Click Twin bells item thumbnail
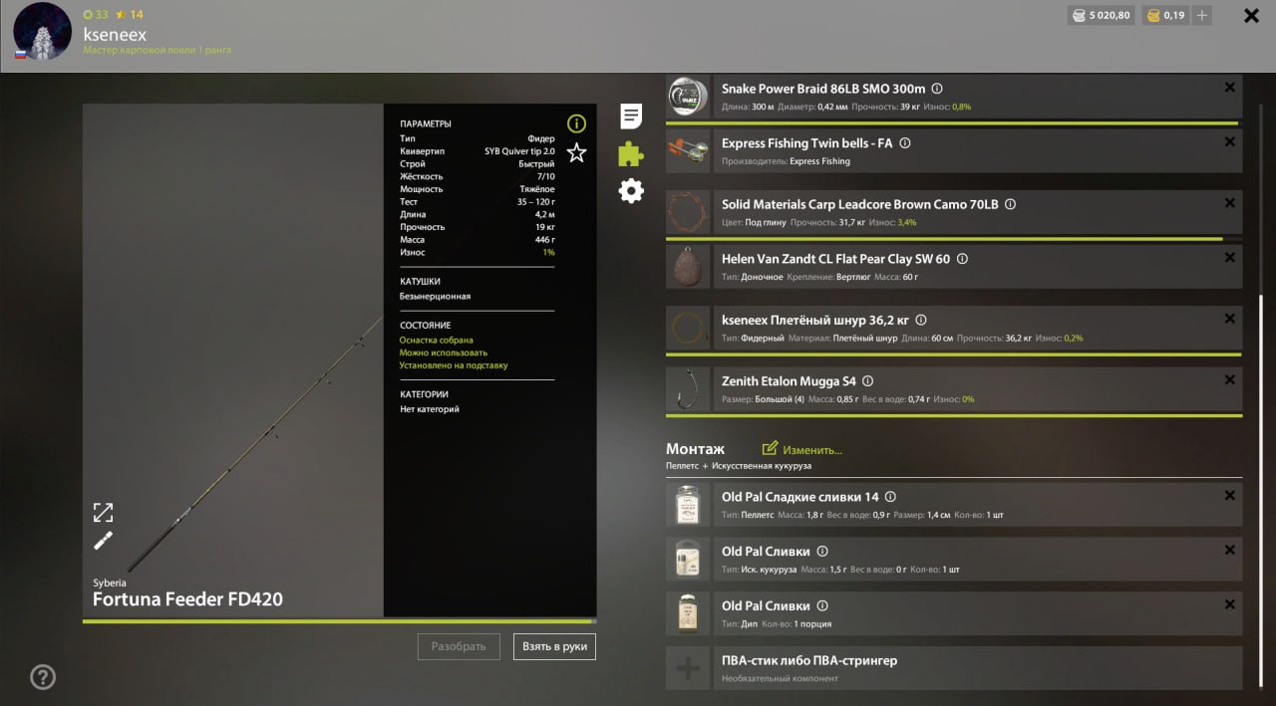This screenshot has height=706, width=1276. click(x=688, y=150)
